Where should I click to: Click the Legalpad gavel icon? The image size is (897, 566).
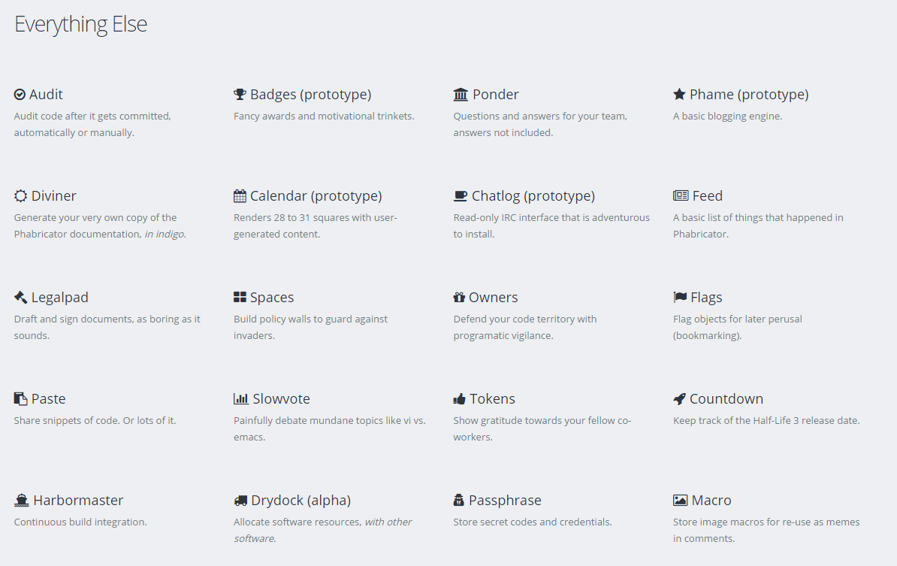pos(20,297)
